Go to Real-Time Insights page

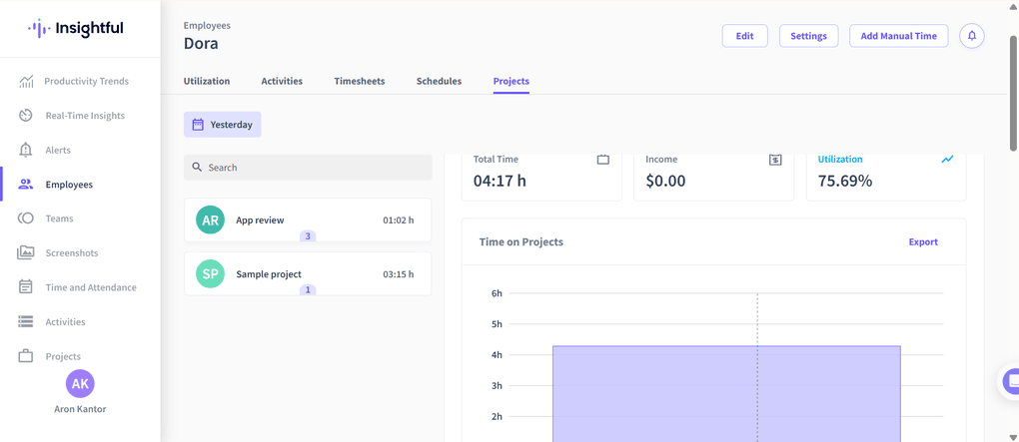pos(85,116)
